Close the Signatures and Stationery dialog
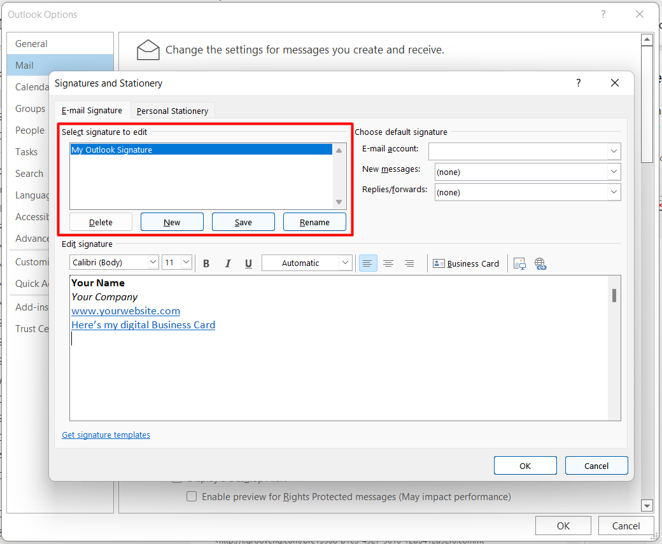The height and width of the screenshot is (544, 662). 615,83
